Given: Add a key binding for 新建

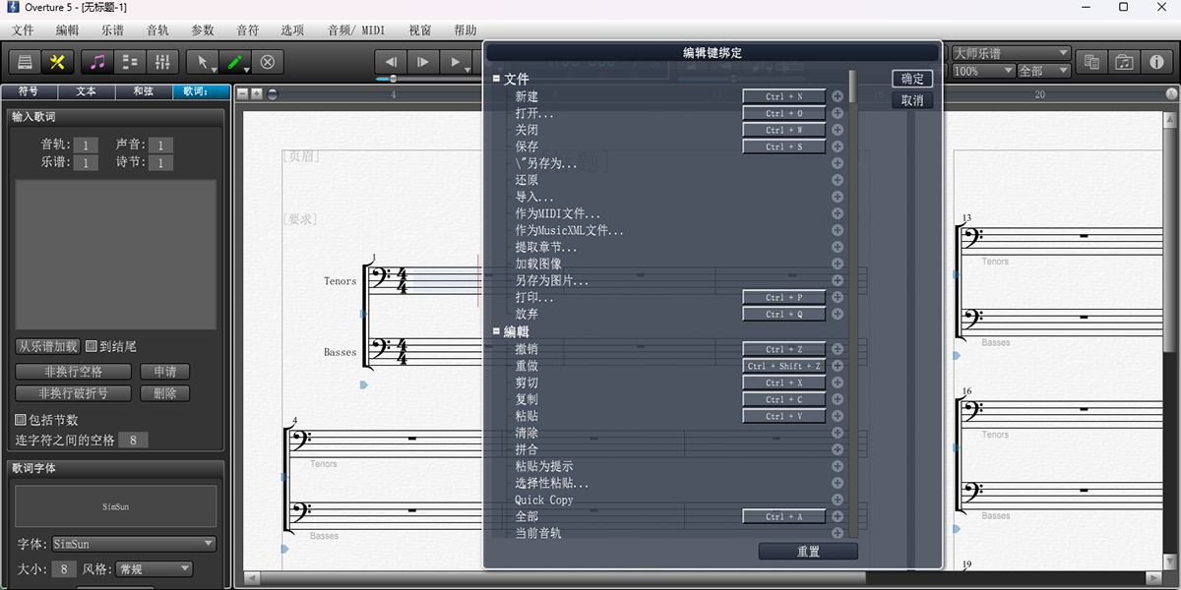Looking at the screenshot, I should click(838, 96).
